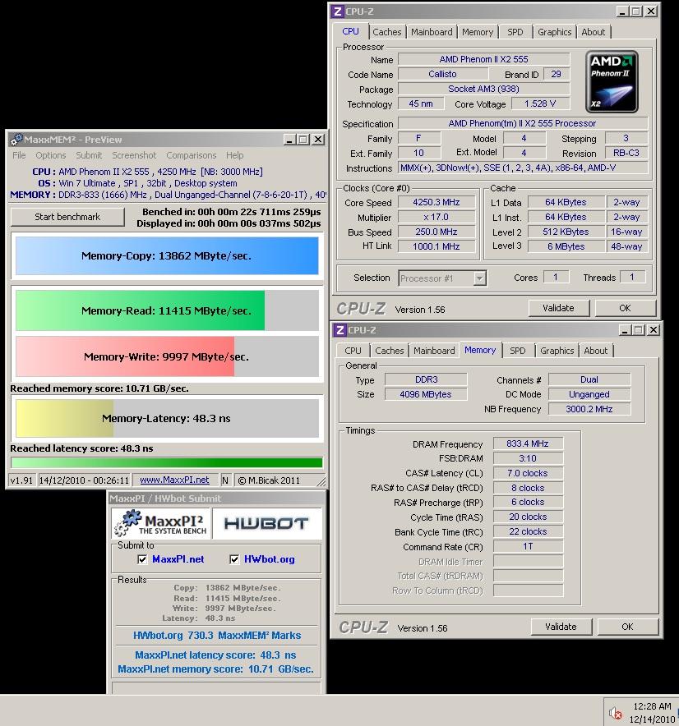This screenshot has width=679, height=726.
Task: Switch to Graphics tab in top CPU-Z window
Action: pos(554,32)
